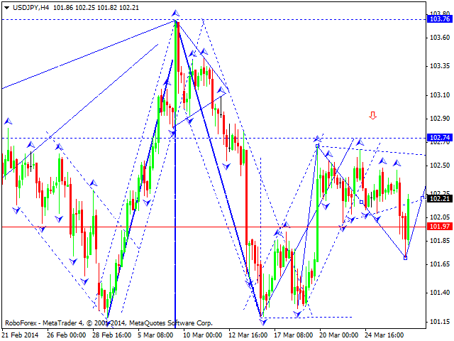This screenshot has height=341, width=454.
Task: Click the 20 Mar 00:00 time axis label
Action: click(x=339, y=335)
